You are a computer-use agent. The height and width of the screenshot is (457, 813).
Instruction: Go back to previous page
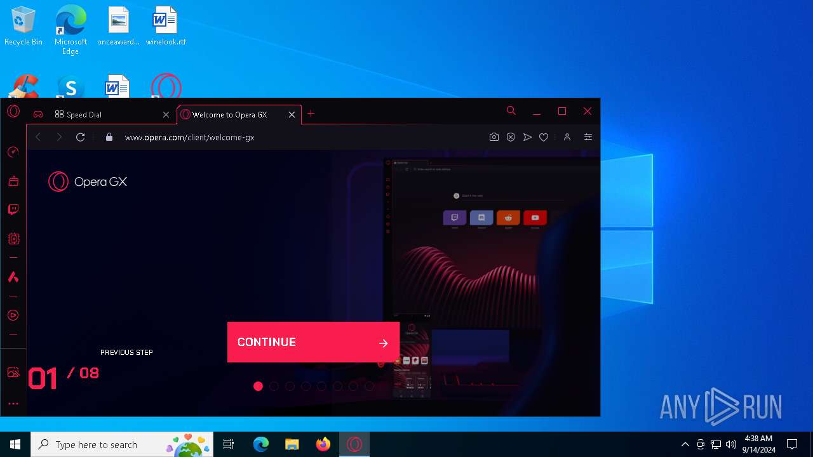pyautogui.click(x=38, y=137)
